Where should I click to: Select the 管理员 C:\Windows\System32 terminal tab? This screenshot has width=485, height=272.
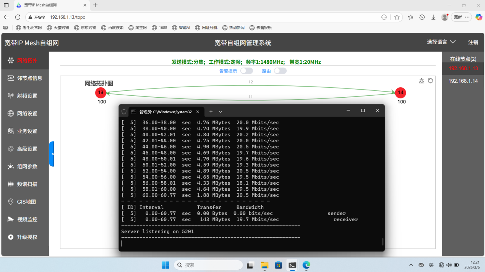tap(165, 112)
